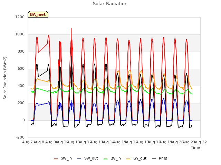Click the BA_met annotation label
221x165 pixels.
pyautogui.click(x=38, y=14)
